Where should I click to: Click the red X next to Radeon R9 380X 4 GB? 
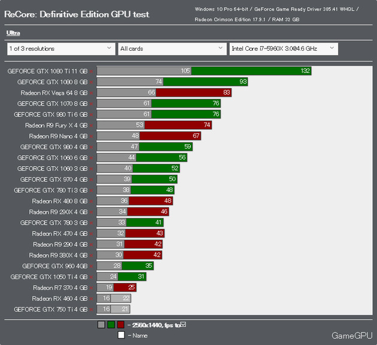pos(92,255)
